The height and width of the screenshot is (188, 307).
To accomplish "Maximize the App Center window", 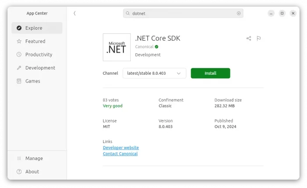I will [x=282, y=13].
